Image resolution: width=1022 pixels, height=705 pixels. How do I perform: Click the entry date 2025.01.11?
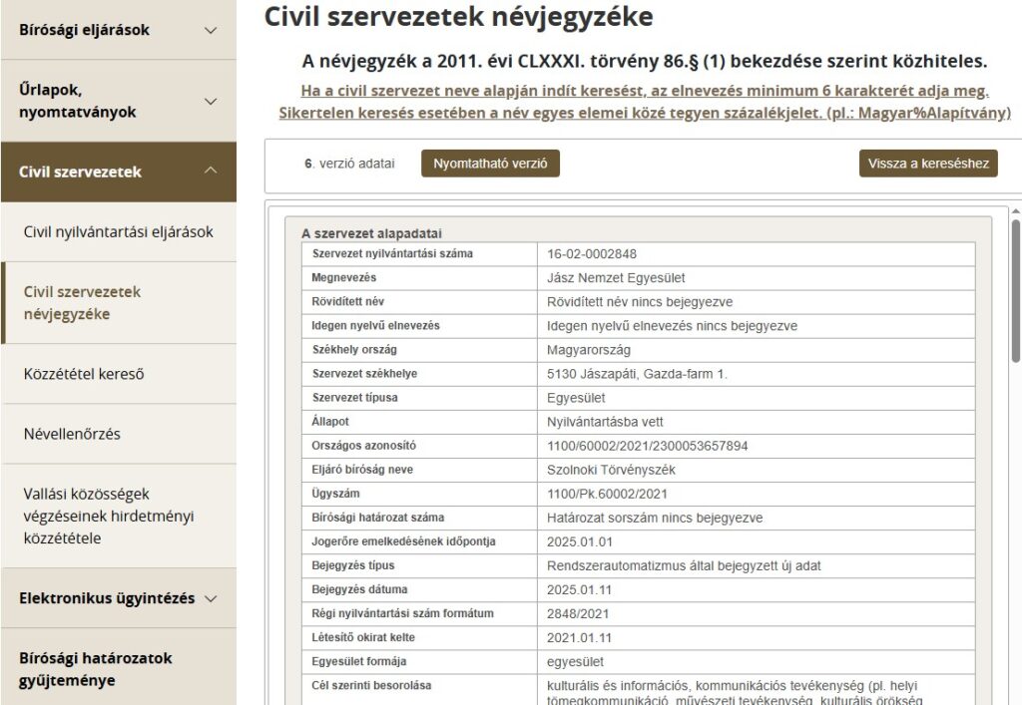pyautogui.click(x=580, y=589)
